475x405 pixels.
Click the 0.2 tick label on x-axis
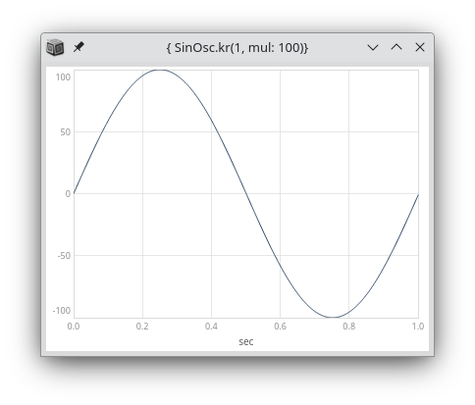click(142, 327)
